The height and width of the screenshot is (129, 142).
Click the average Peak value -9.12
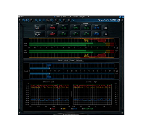pos(75,34)
